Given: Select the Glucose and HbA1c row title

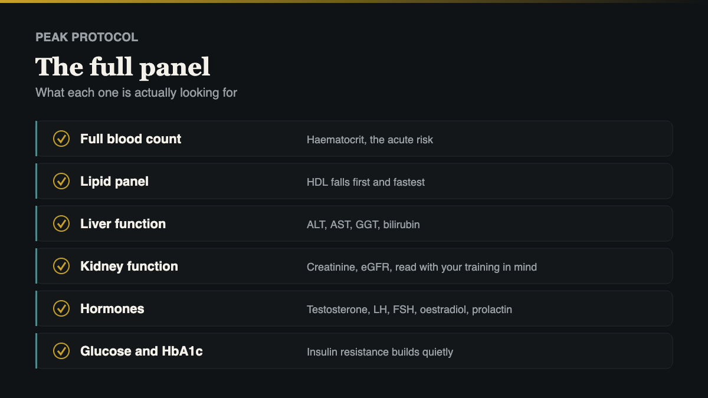Looking at the screenshot, I should [x=142, y=351].
